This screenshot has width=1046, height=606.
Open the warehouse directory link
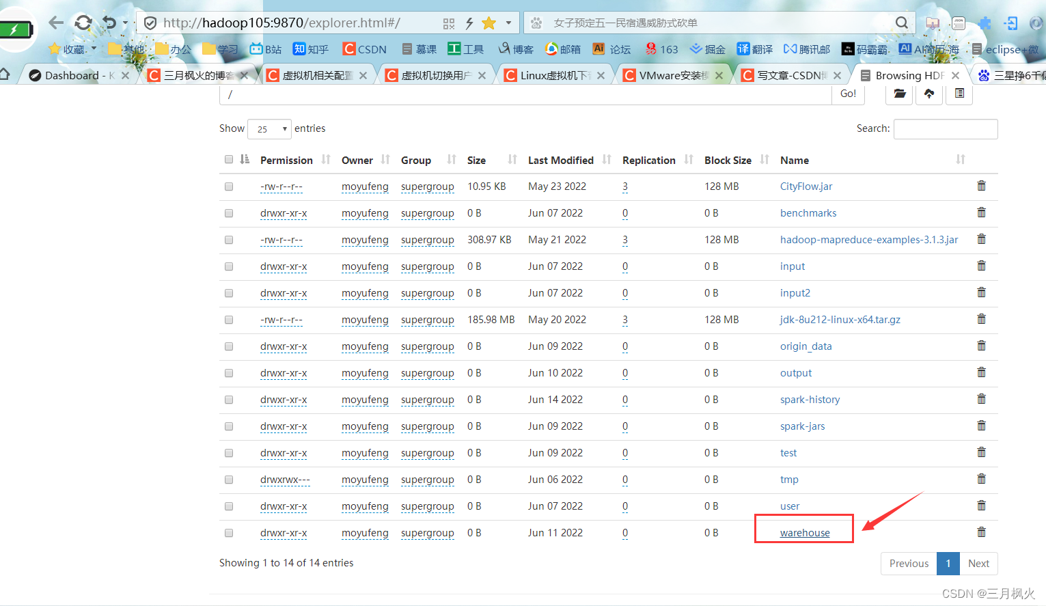pyautogui.click(x=805, y=533)
